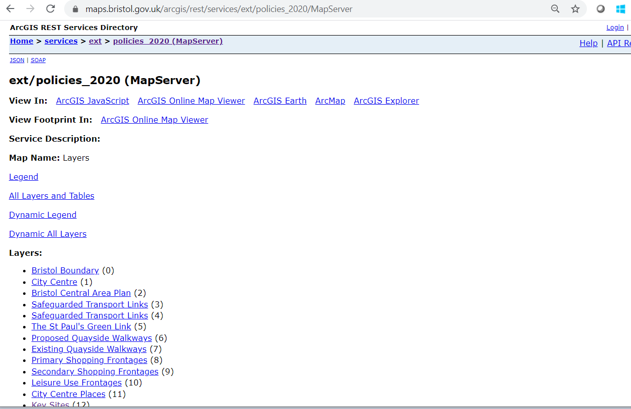Click the Map Name Layers text
Screen dimensions: 631x409
click(x=49, y=158)
